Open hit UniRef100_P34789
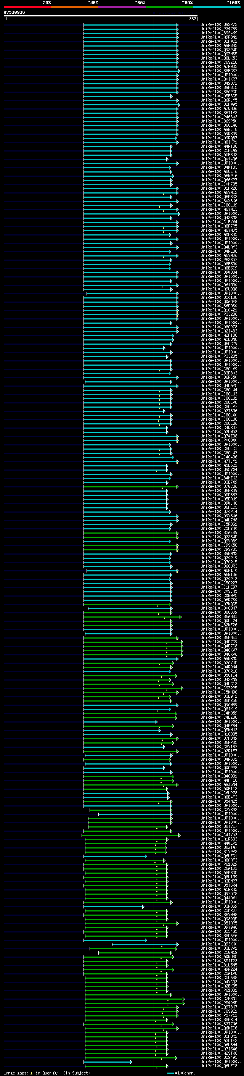The width and height of the screenshot is (244, 1076). click(219, 29)
